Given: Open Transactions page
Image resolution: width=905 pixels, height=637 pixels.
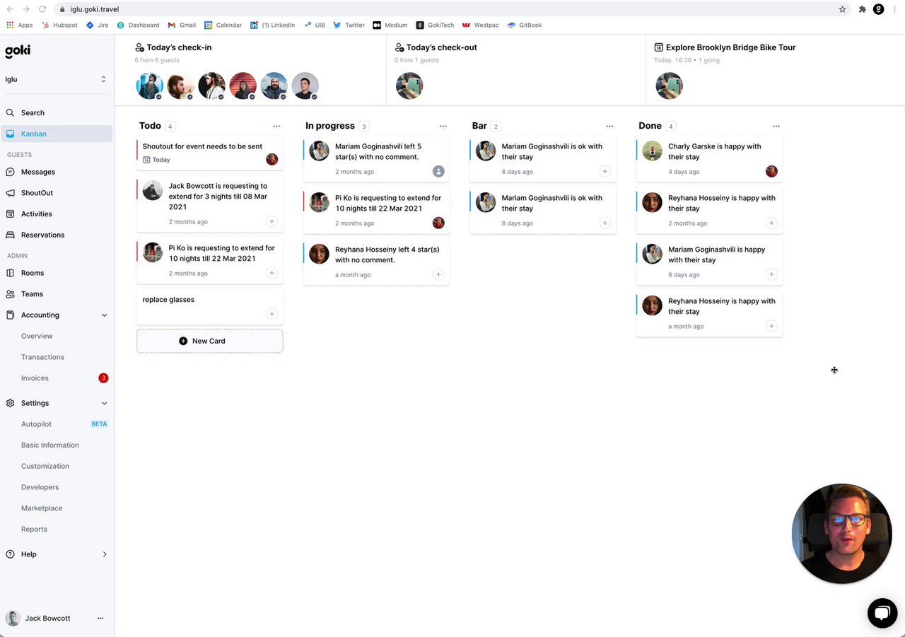Looking at the screenshot, I should 42,357.
